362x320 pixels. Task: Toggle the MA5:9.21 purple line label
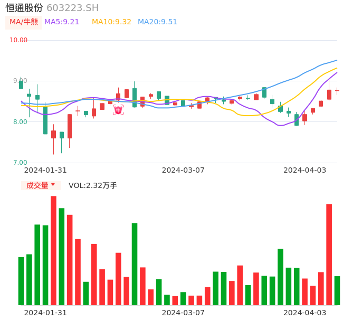pos(62,22)
